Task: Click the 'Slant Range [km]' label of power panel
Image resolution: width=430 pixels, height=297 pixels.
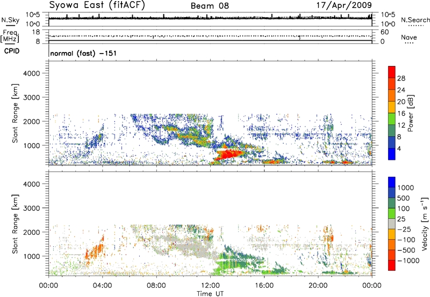Action: [15, 113]
